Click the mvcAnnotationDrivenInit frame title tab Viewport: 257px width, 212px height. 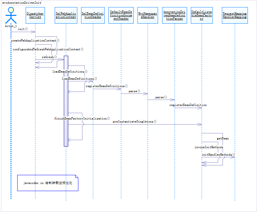(22, 3)
